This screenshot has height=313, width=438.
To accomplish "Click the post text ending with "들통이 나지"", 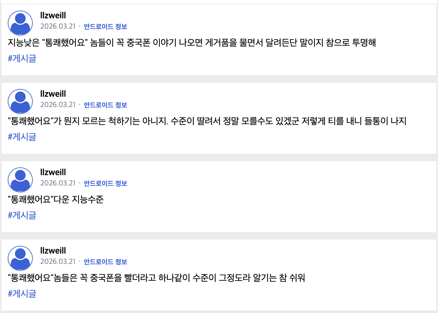I will click(207, 121).
